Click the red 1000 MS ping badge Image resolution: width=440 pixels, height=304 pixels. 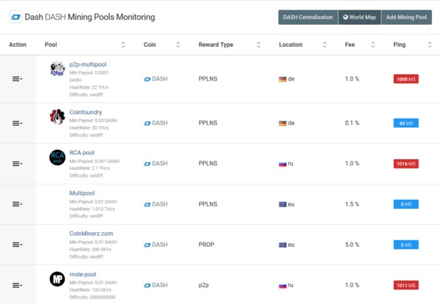(406, 79)
